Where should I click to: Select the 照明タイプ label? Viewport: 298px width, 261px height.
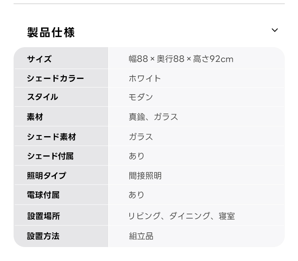(46, 175)
